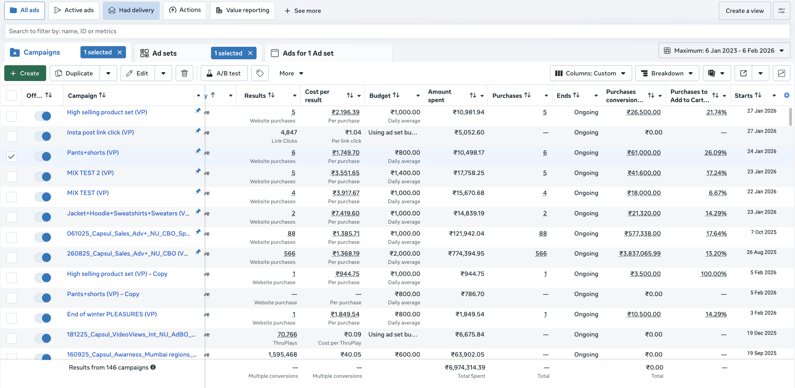The width and height of the screenshot is (795, 388).
Task: Click pin icon on MIX TEST 2 row
Action: click(x=198, y=171)
